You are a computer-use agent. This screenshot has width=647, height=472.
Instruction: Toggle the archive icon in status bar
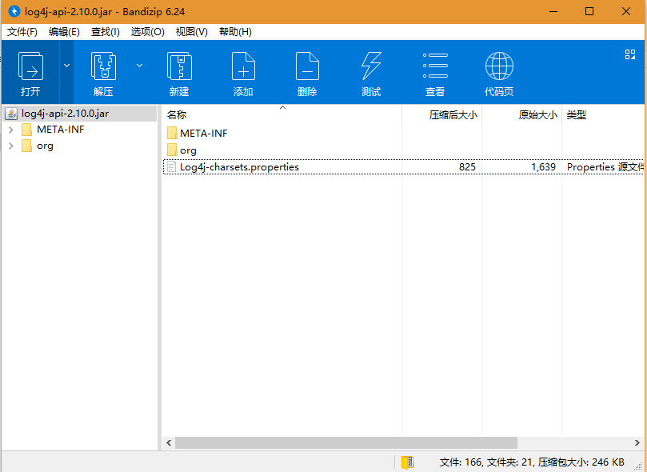tap(408, 462)
